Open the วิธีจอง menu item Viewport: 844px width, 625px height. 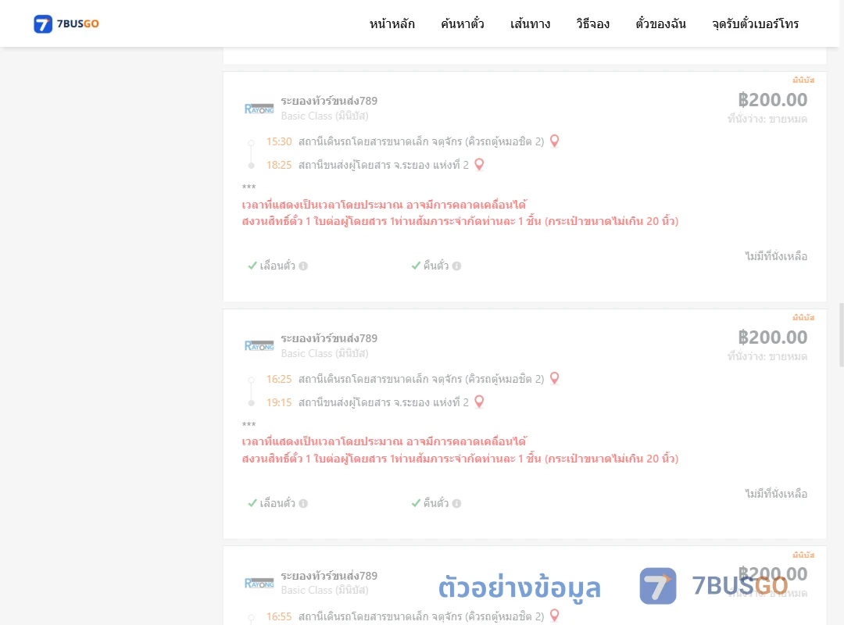pos(592,23)
